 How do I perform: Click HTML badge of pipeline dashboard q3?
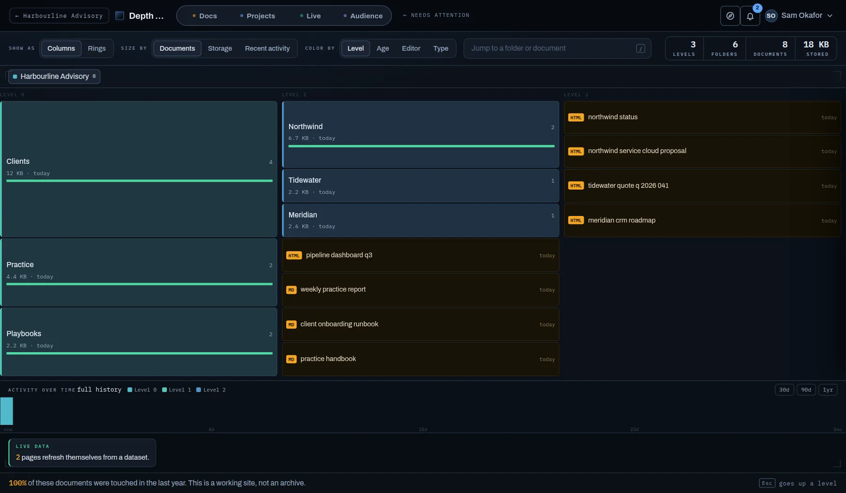coord(294,255)
